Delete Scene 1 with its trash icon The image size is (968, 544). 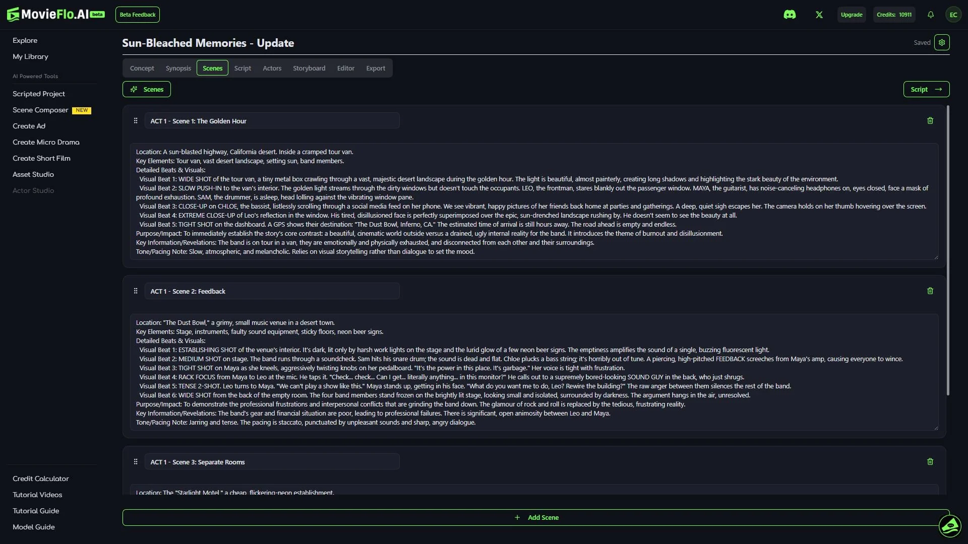pyautogui.click(x=930, y=120)
